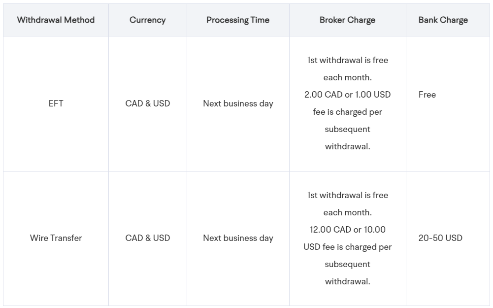Click the 12.00 CAD or 10.00 text

pyautogui.click(x=347, y=230)
